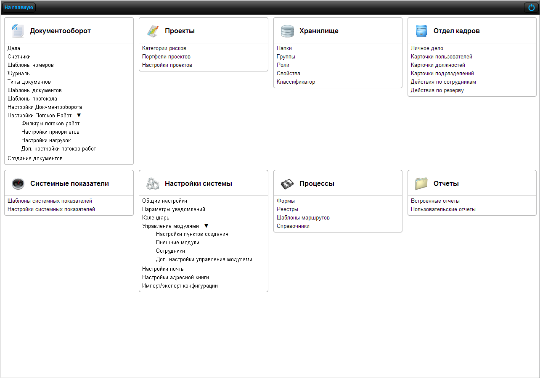Open Календарь link
Screen dimensions: 540x378
156,218
